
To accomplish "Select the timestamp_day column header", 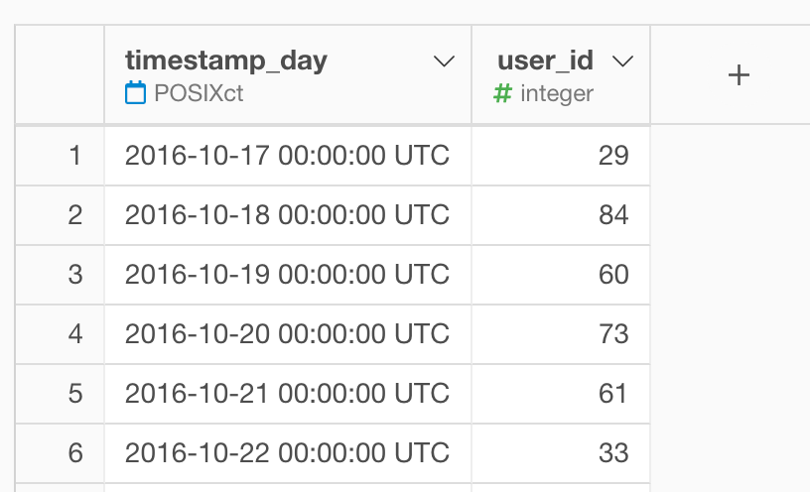I will coord(226,61).
